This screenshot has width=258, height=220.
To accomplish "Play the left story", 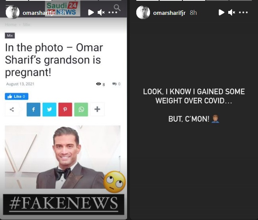I will [x=91, y=13].
